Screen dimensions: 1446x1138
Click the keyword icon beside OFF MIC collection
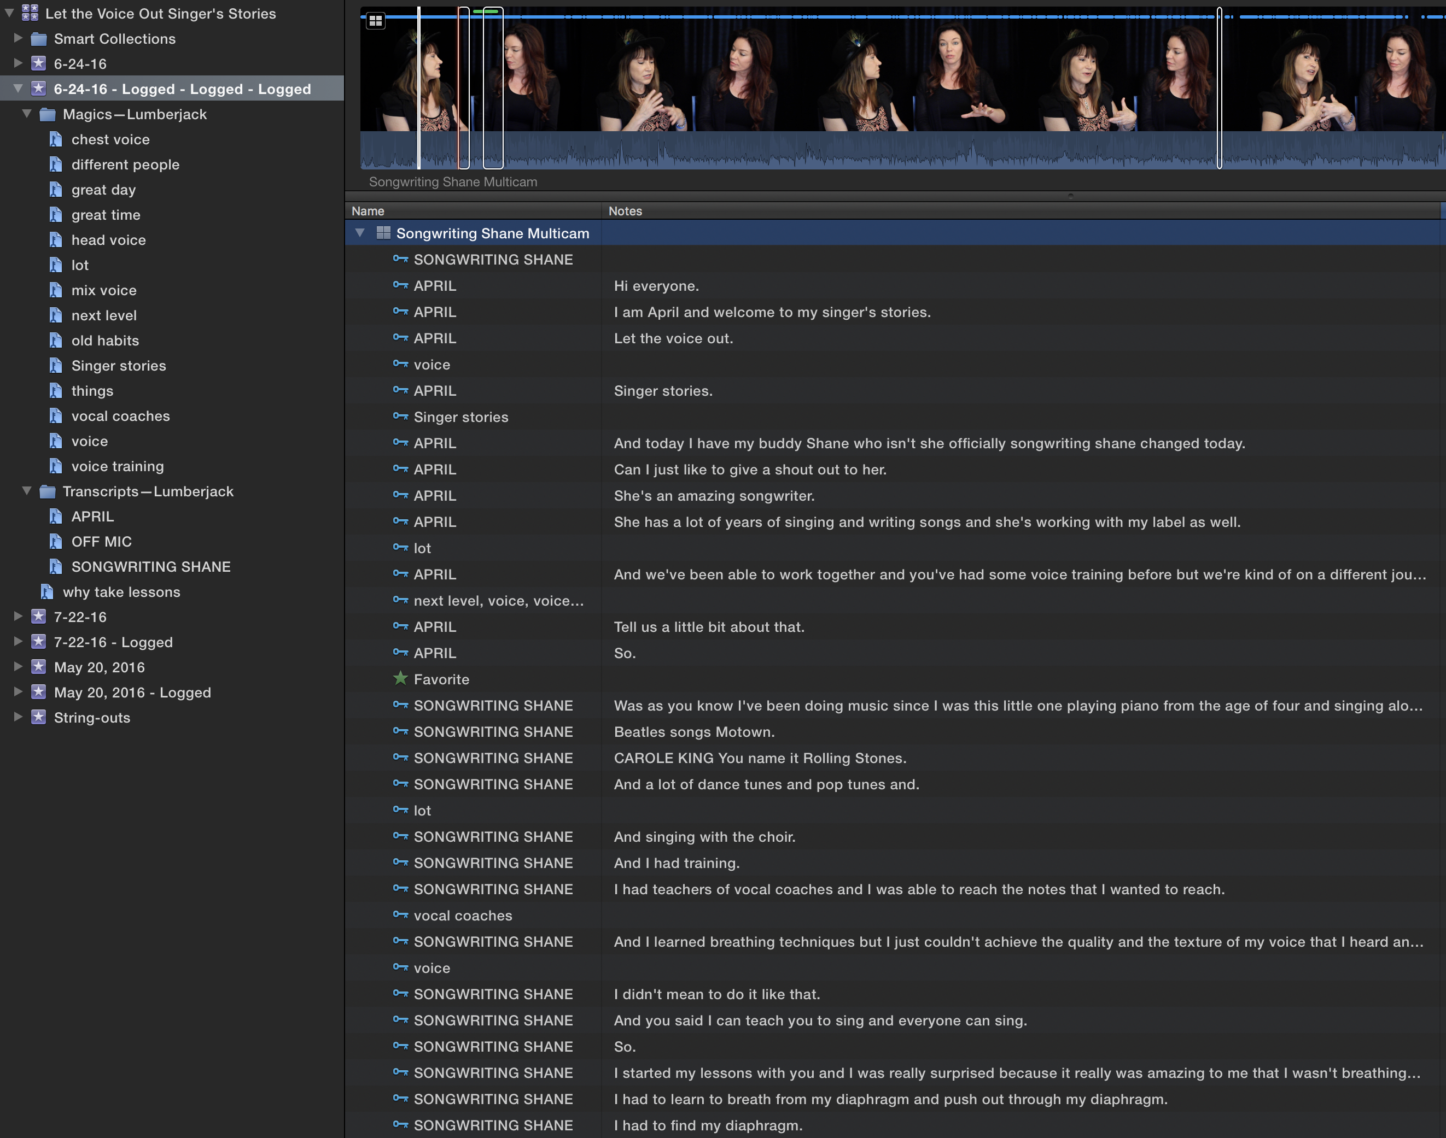[56, 541]
